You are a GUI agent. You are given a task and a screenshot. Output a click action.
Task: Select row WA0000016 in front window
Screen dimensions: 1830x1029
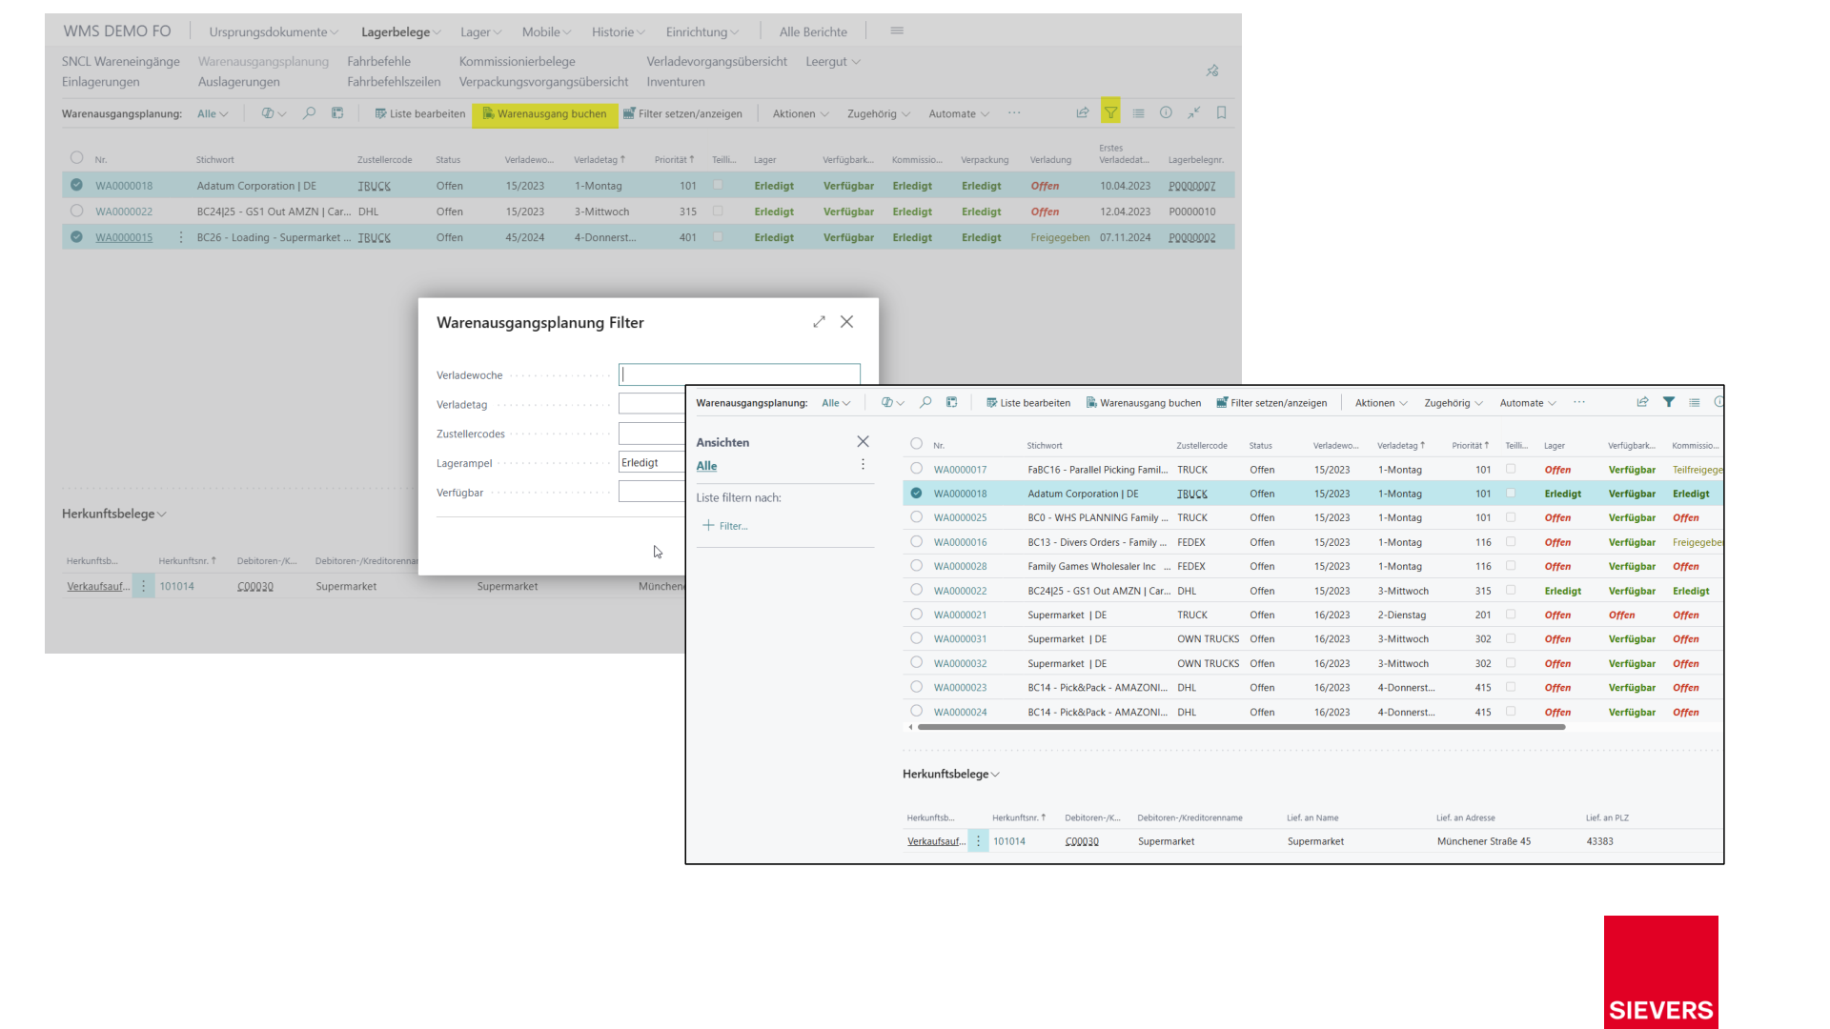point(916,541)
